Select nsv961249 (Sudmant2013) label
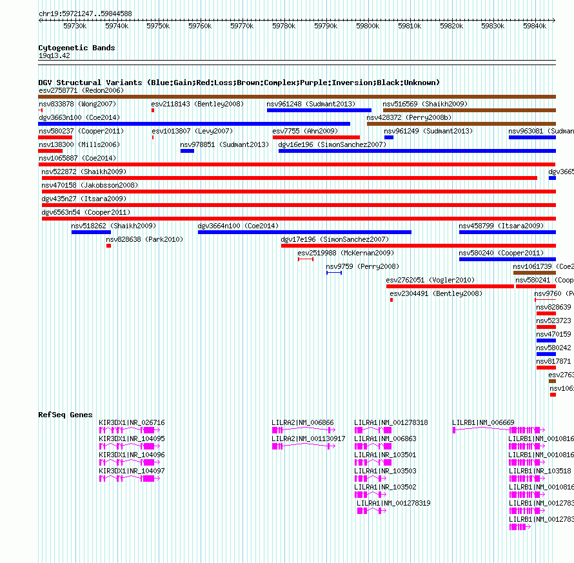Image resolution: width=574 pixels, height=563 pixels. (428, 131)
